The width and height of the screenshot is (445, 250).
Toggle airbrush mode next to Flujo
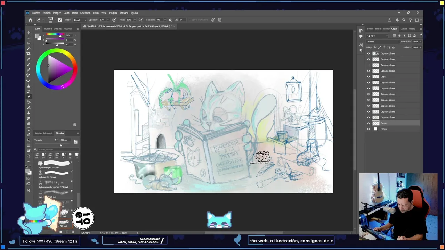(140, 20)
